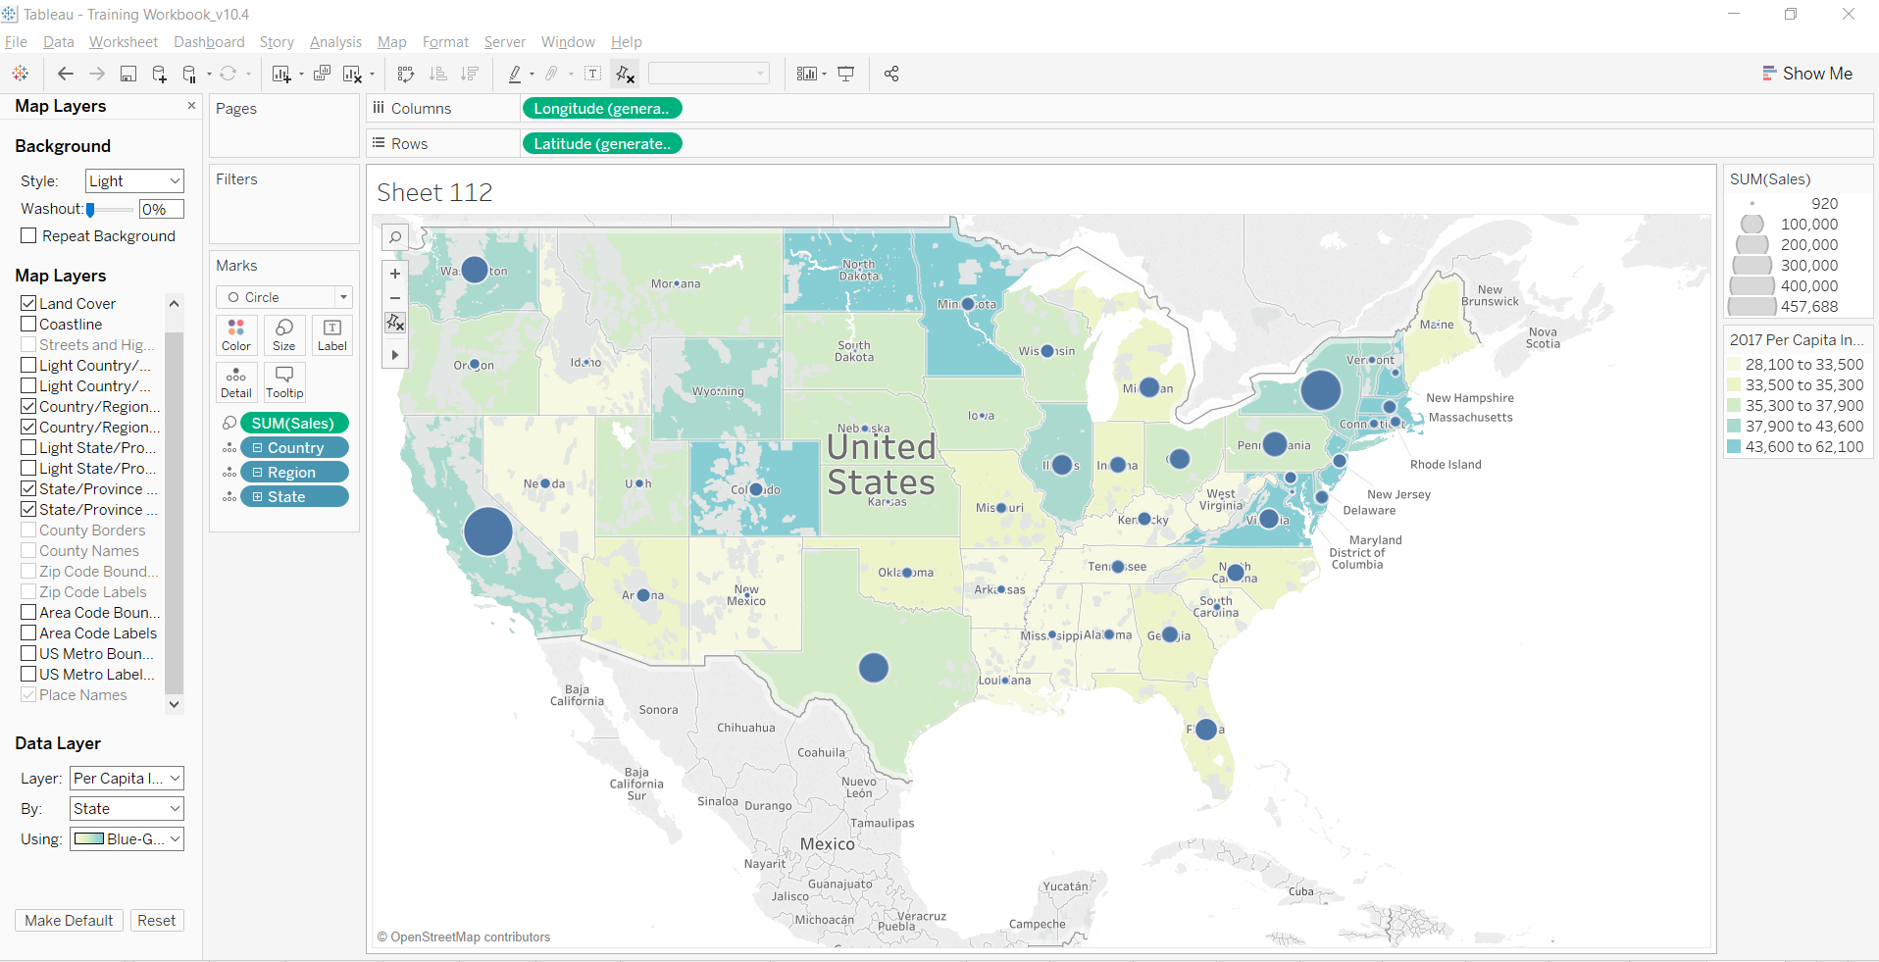Open the Analysis menu
The width and height of the screenshot is (1879, 962).
click(335, 42)
